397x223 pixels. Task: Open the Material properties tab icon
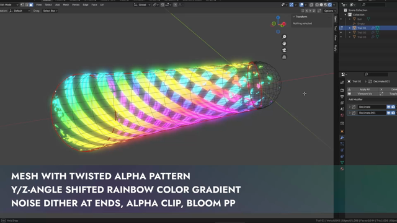[342, 169]
